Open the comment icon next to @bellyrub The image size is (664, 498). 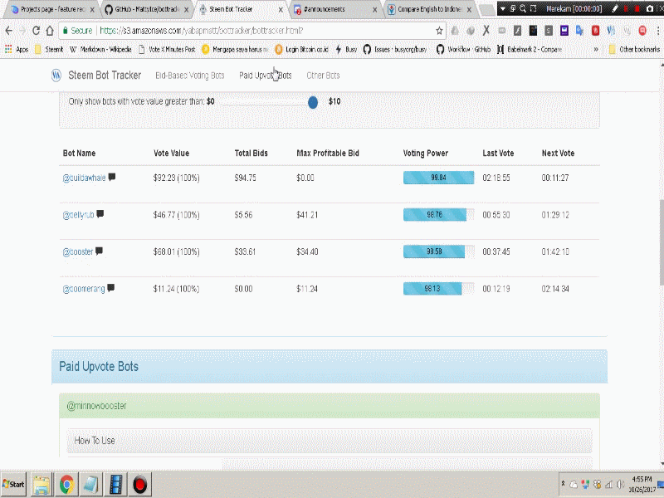point(100,214)
